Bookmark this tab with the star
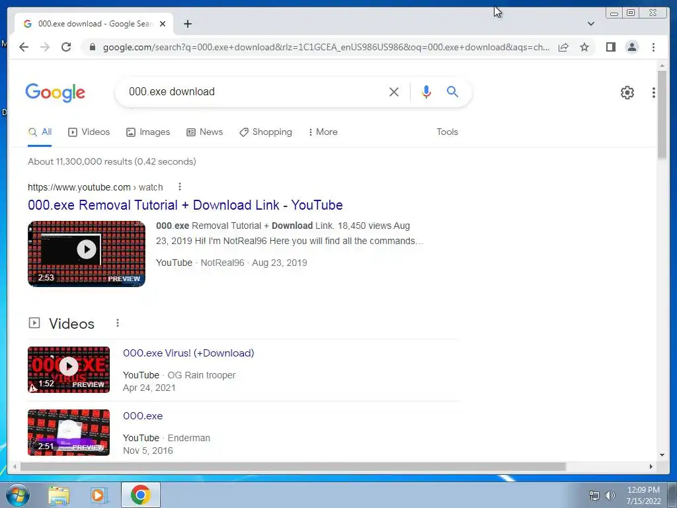The image size is (677, 508). click(x=584, y=47)
